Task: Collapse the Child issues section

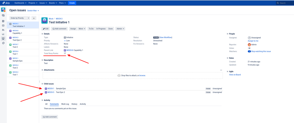Action: click(x=42, y=84)
